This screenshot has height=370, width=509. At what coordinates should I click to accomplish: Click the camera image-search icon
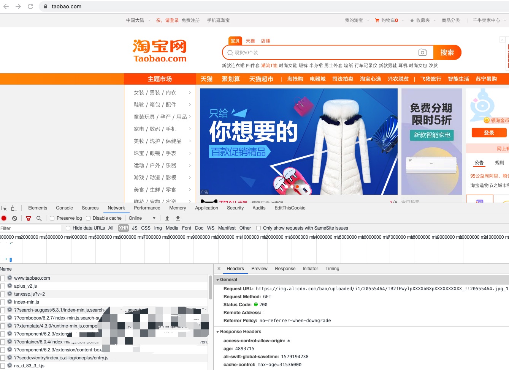pos(422,52)
